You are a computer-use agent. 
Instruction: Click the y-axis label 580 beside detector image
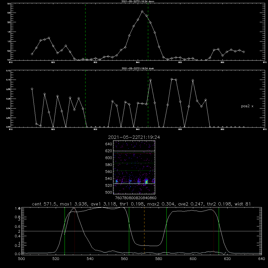(x=109, y=165)
